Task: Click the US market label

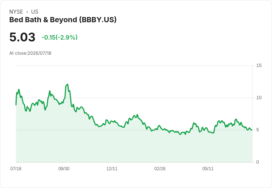Action: pos(35,12)
